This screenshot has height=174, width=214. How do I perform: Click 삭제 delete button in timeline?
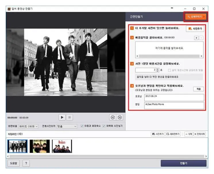pos(189,134)
